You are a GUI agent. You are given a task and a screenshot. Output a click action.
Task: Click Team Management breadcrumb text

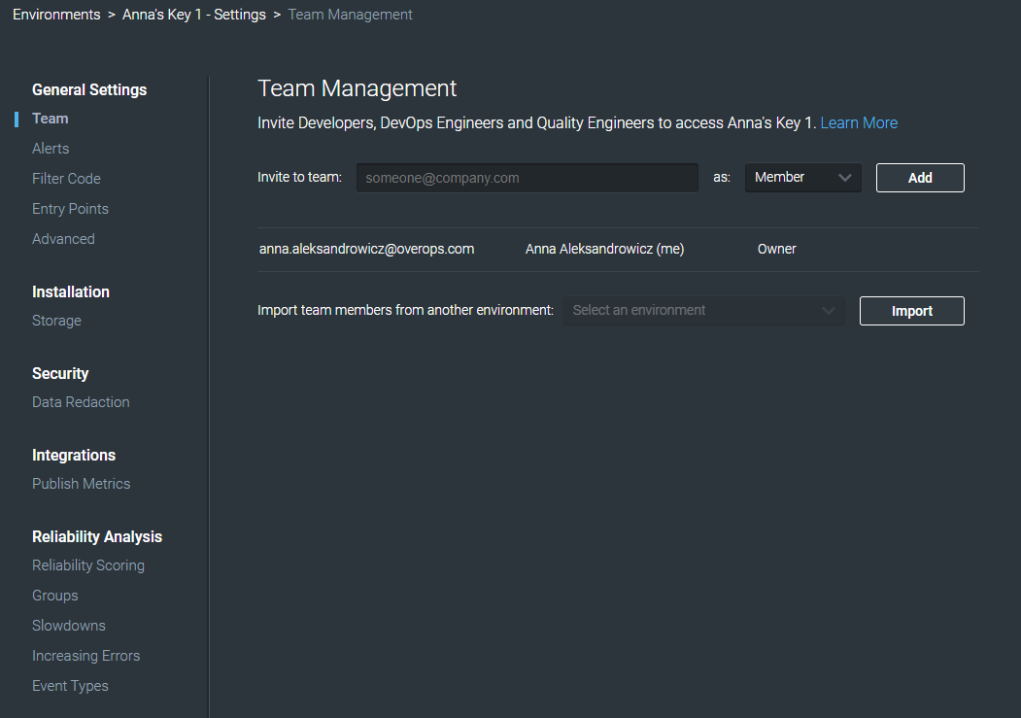coord(351,15)
